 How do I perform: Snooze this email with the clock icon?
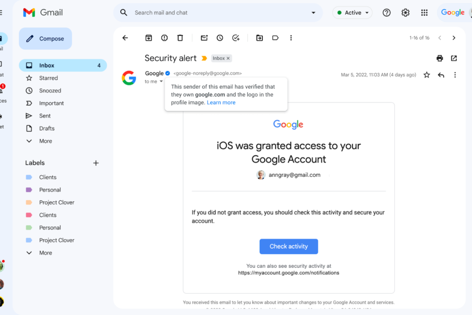220,38
